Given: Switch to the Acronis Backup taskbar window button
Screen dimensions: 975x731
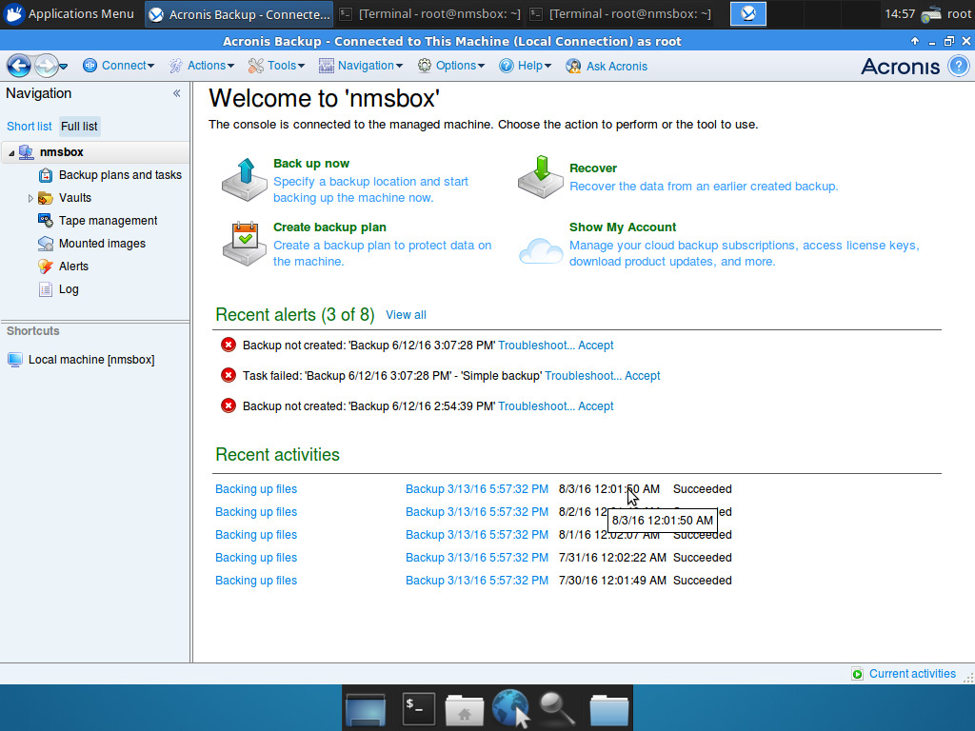Looking at the screenshot, I should click(x=239, y=13).
